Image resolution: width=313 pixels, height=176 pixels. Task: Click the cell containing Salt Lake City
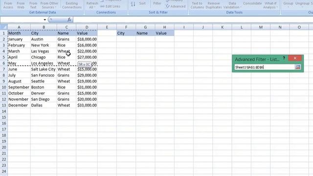click(x=44, y=69)
